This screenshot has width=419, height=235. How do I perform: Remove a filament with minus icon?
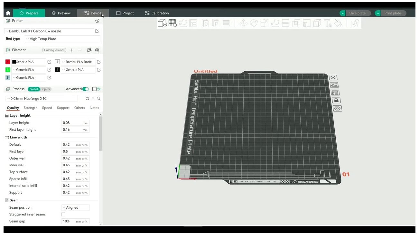pyautogui.click(x=79, y=50)
